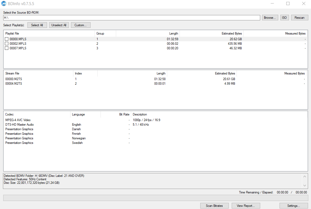Select the 00002.MPLS playlist row text

[x=18, y=44]
